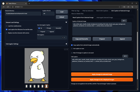Select the Read Caption from Selected Image tab
This screenshot has width=140, height=92.
click(83, 17)
